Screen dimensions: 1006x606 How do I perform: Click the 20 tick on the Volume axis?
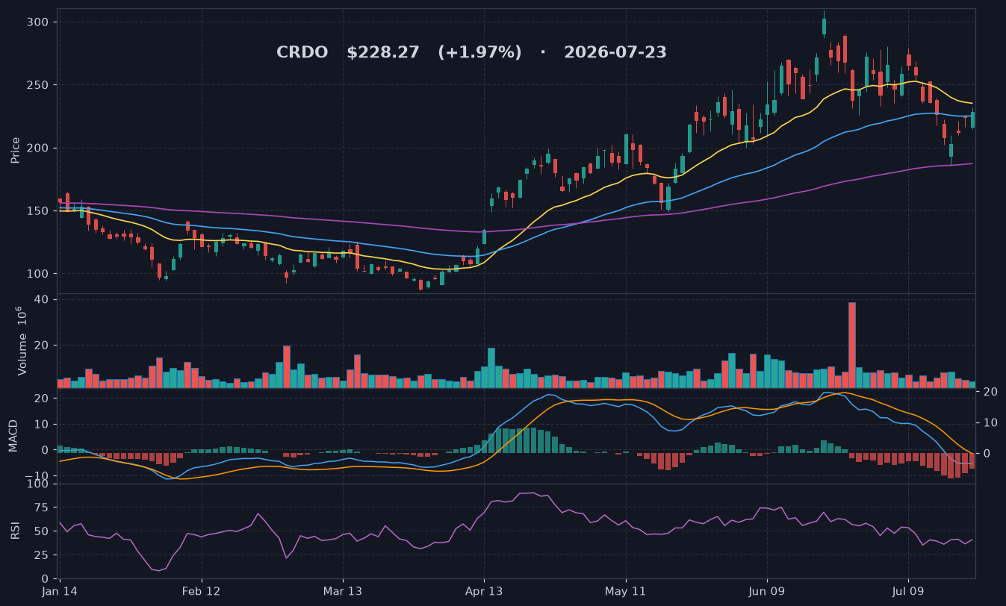pyautogui.click(x=43, y=345)
